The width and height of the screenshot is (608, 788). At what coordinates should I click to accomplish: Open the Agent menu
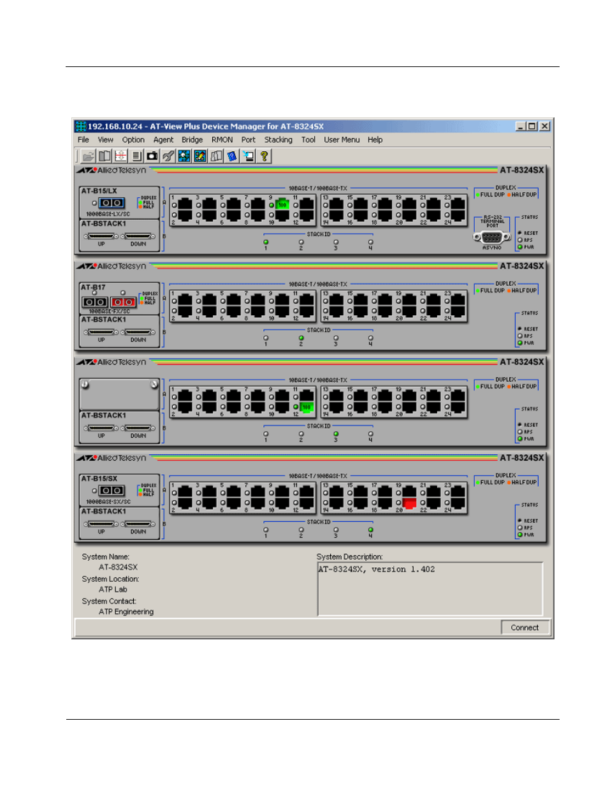pos(163,140)
